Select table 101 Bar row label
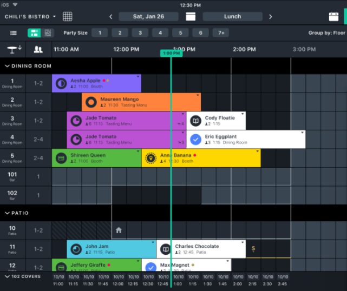The width and height of the screenshot is (347, 291). pyautogui.click(x=12, y=177)
